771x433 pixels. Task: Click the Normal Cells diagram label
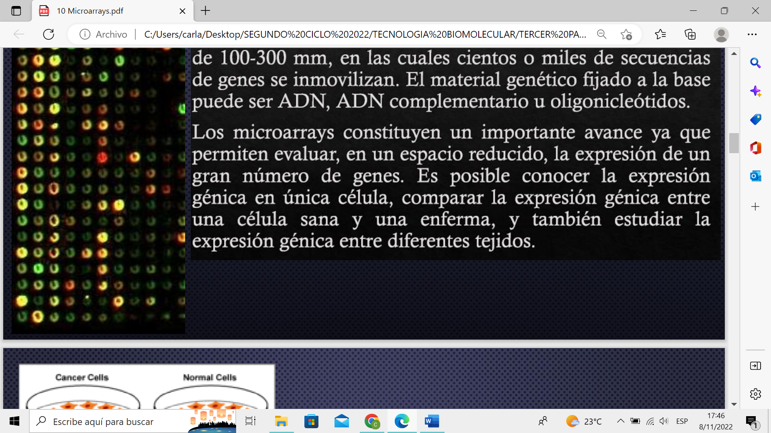tap(210, 377)
